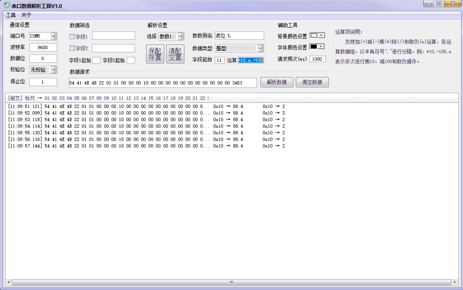
Task: Click the 清空配置 clear config button
Action: point(175,54)
